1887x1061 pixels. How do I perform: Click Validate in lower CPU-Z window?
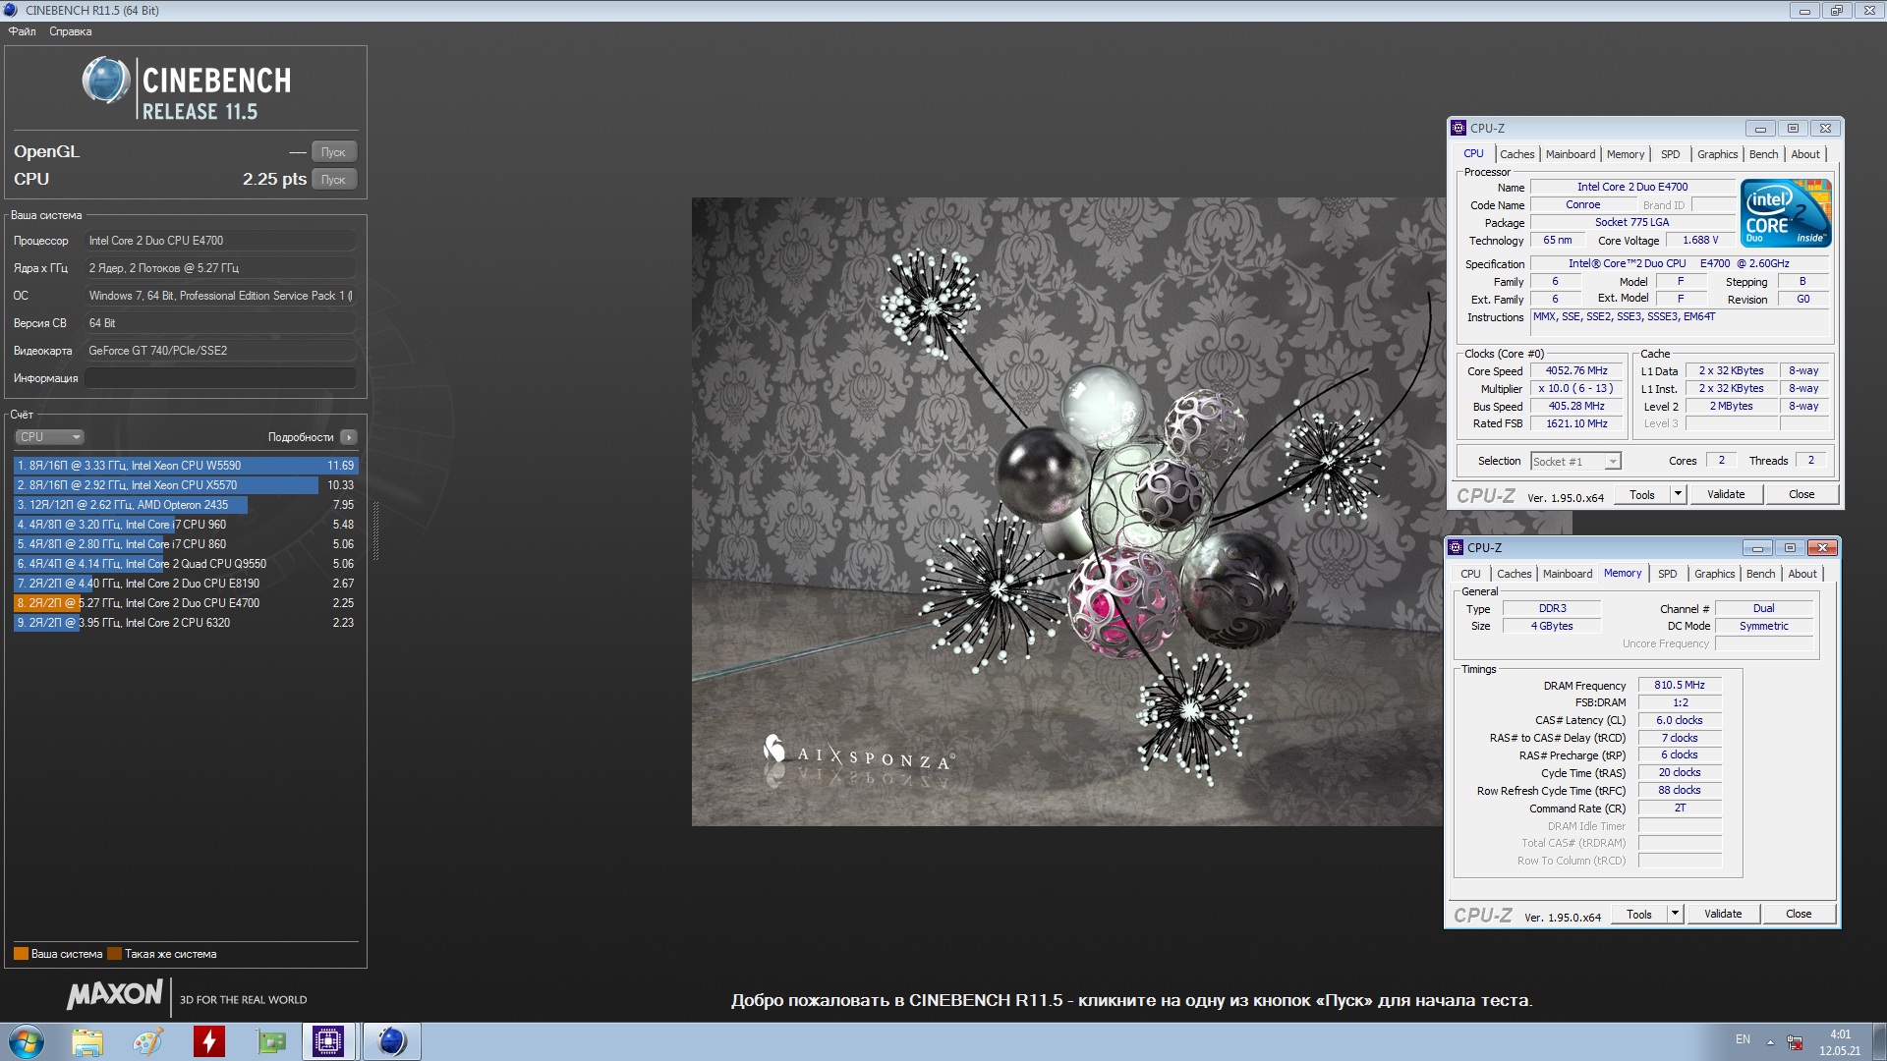pyautogui.click(x=1723, y=915)
